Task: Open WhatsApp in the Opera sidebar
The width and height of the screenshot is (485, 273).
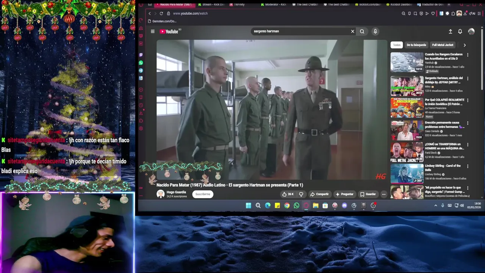Action: 141,63
